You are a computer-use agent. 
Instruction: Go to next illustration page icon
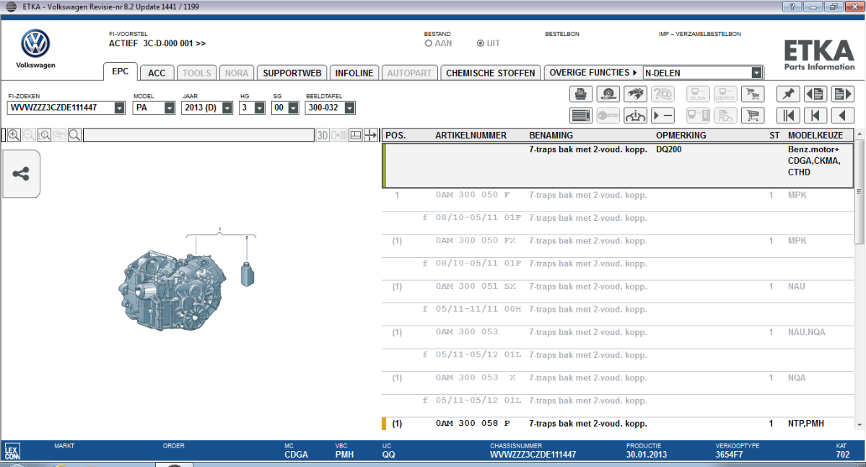tap(842, 94)
